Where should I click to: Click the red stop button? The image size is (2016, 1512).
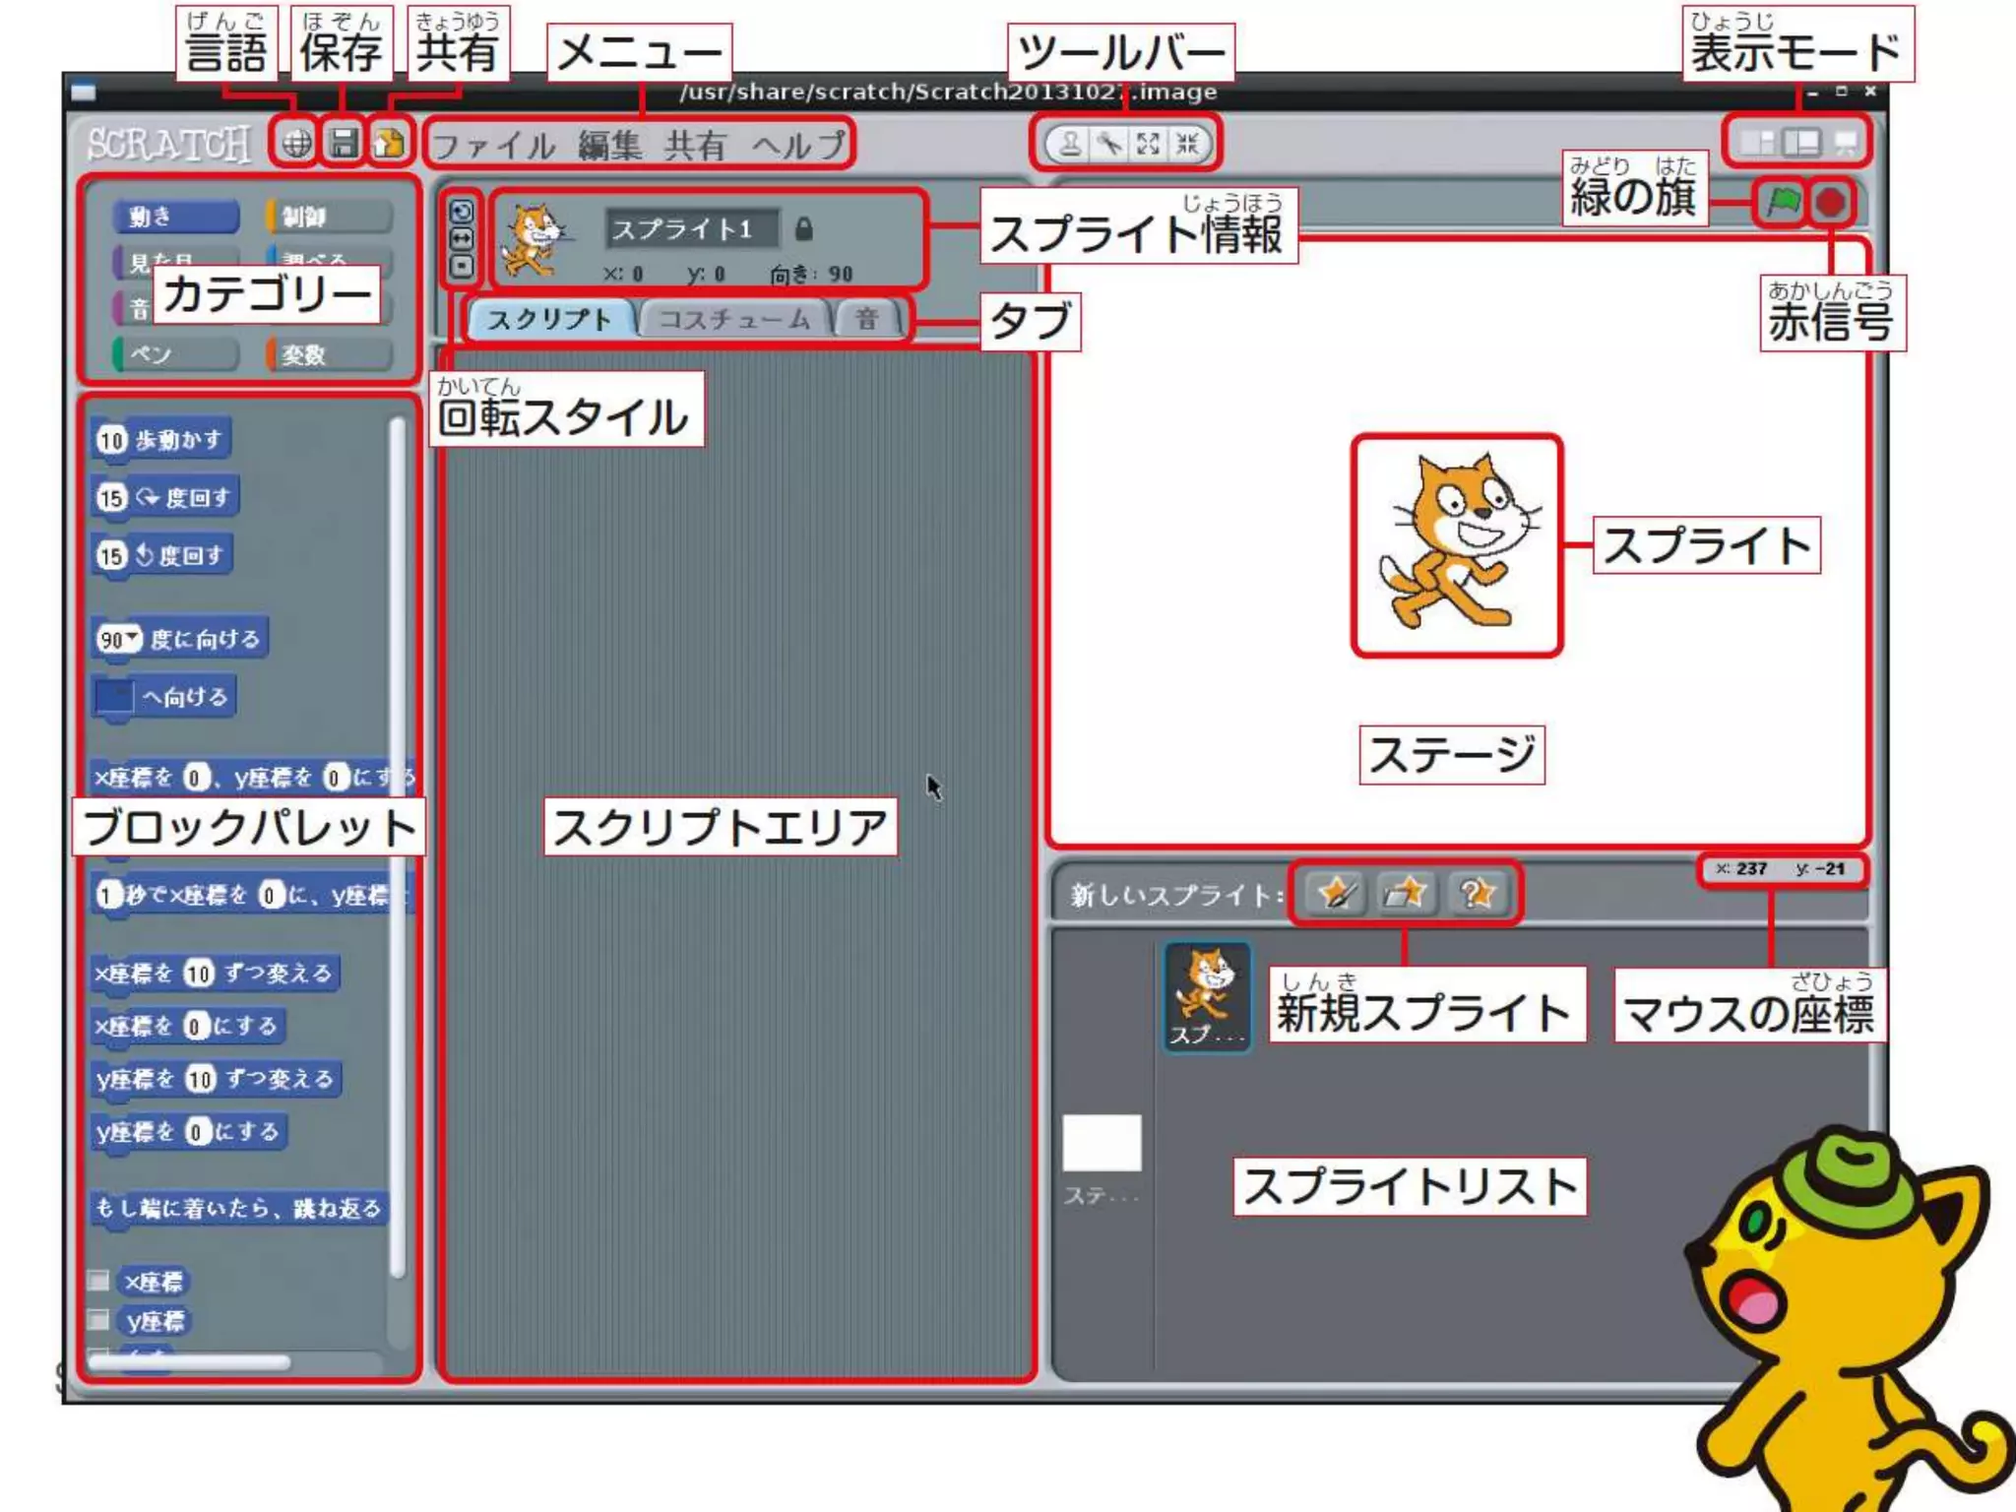[x=1830, y=203]
